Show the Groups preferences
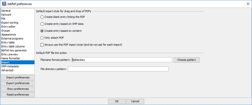The image size is (252, 105). [18, 31]
